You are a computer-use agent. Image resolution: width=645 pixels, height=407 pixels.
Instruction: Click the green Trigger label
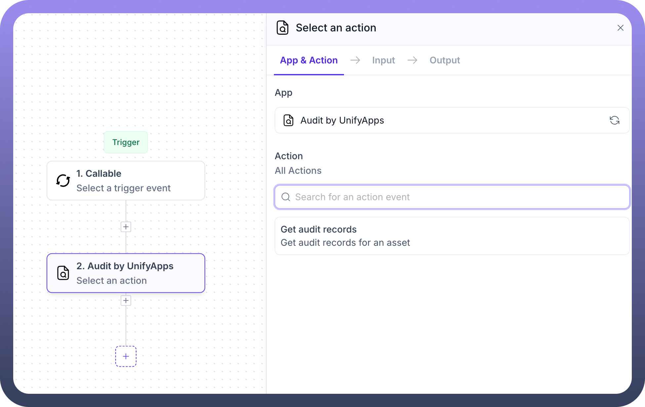pos(126,142)
